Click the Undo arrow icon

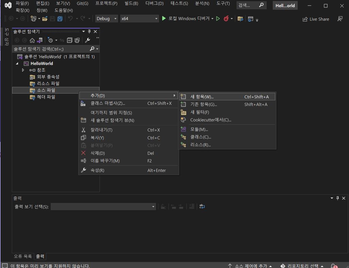pos(70,18)
